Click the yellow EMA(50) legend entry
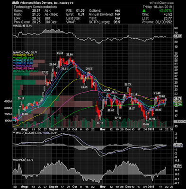The image size is (186, 189). (x=23, y=55)
